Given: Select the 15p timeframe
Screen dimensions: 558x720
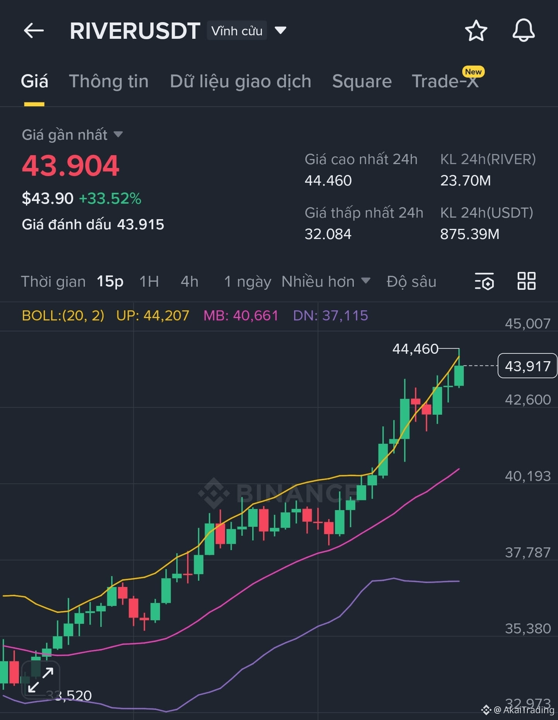Looking at the screenshot, I should pos(110,281).
